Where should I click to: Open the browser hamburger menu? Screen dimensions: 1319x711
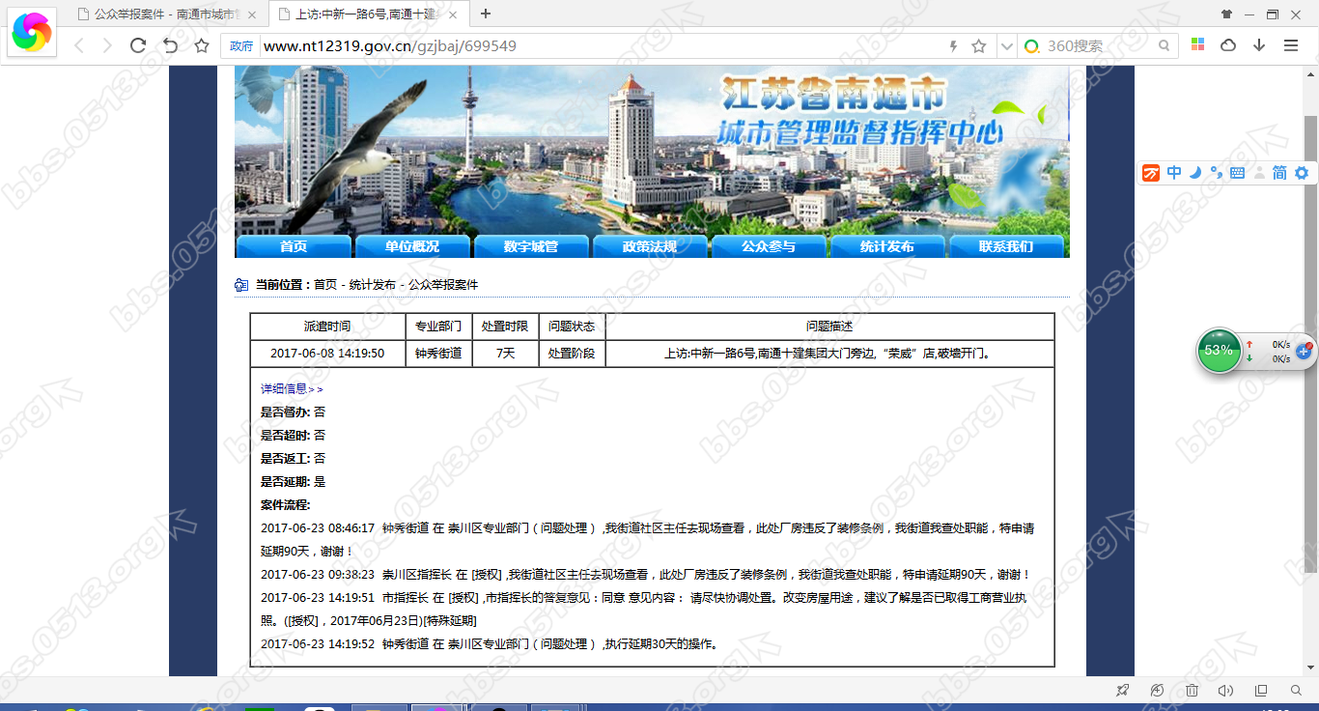click(1291, 44)
